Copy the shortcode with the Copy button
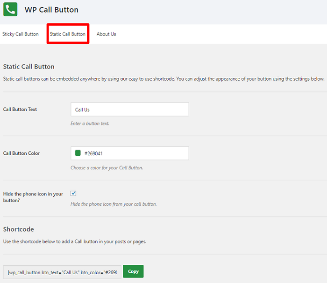The width and height of the screenshot is (327, 283). [133, 271]
